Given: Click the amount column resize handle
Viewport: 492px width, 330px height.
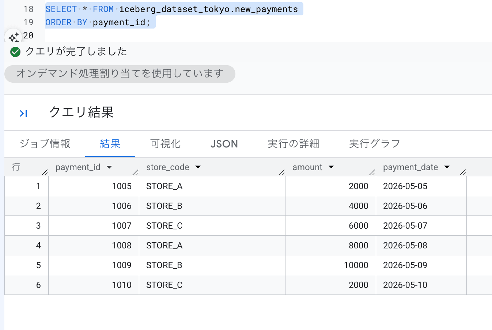Looking at the screenshot, I should [x=372, y=172].
